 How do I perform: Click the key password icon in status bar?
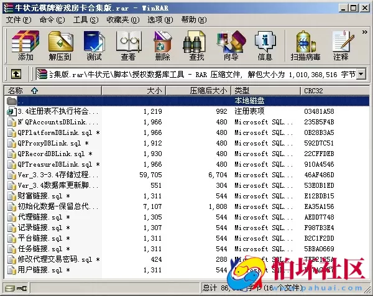pyautogui.click(x=22, y=289)
